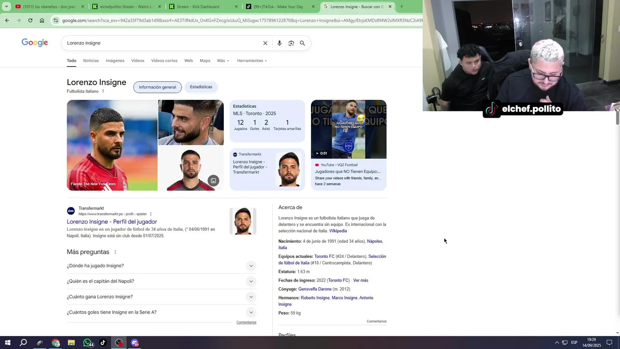Viewport: 620px width, 349px height.
Task: Go forward with the browser forward arrow
Action: (x=18, y=20)
